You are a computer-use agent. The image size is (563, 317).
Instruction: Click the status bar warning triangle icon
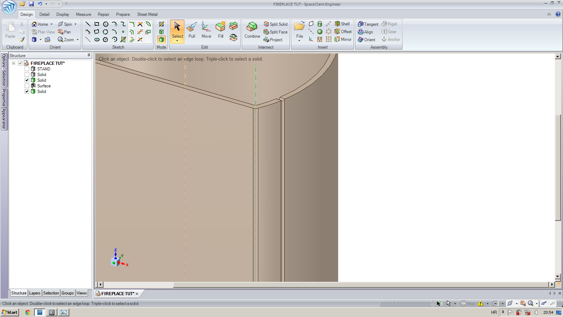tap(481, 303)
